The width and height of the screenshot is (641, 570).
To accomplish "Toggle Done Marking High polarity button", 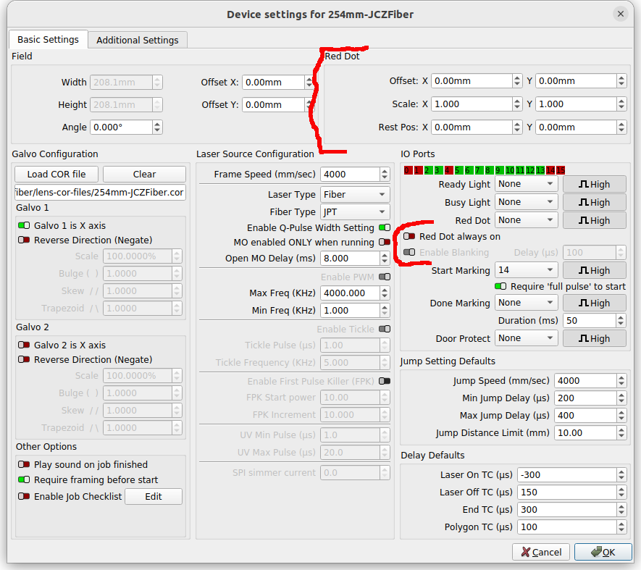I will click(x=594, y=303).
